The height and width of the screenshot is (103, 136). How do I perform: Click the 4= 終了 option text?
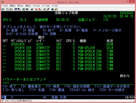pyautogui.click(x=49, y=30)
